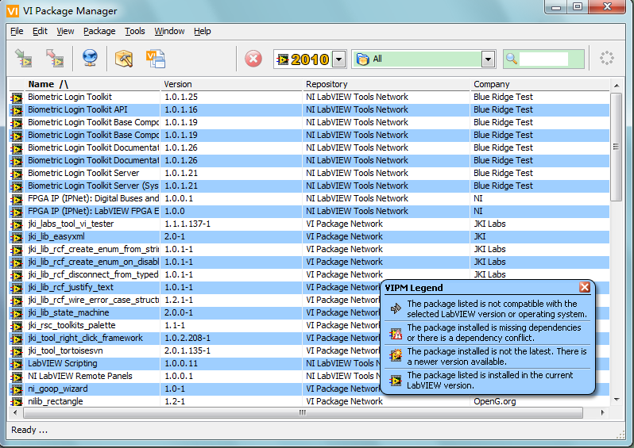
Task: Click the JKI company cell for jki_lib_easyxml
Action: click(x=480, y=237)
